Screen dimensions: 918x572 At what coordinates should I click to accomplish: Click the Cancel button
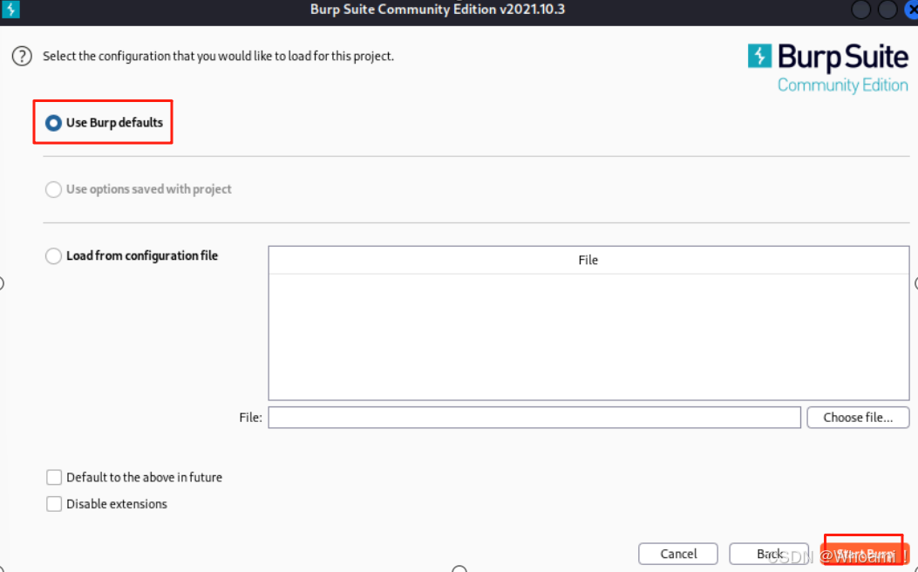pos(678,554)
